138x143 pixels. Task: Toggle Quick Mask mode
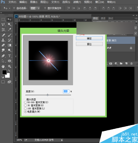(3, 82)
